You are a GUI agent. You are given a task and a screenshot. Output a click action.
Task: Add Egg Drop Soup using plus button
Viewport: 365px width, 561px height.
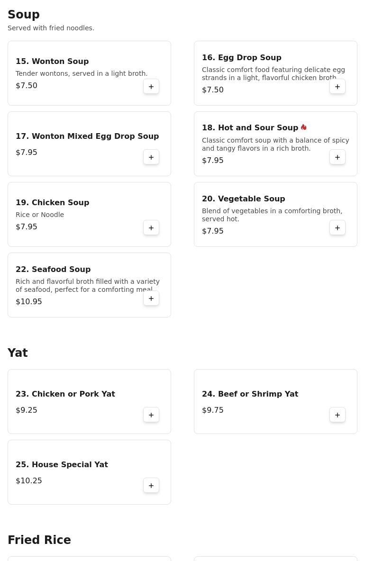click(x=337, y=87)
